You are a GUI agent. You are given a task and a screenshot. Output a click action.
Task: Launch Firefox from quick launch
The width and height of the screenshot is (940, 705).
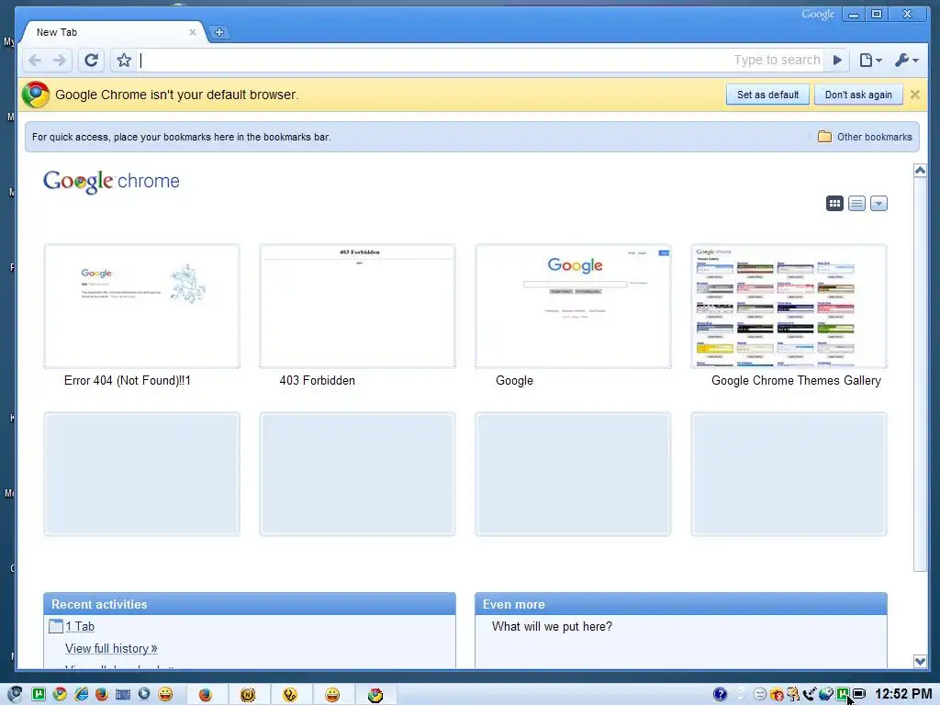pos(102,694)
